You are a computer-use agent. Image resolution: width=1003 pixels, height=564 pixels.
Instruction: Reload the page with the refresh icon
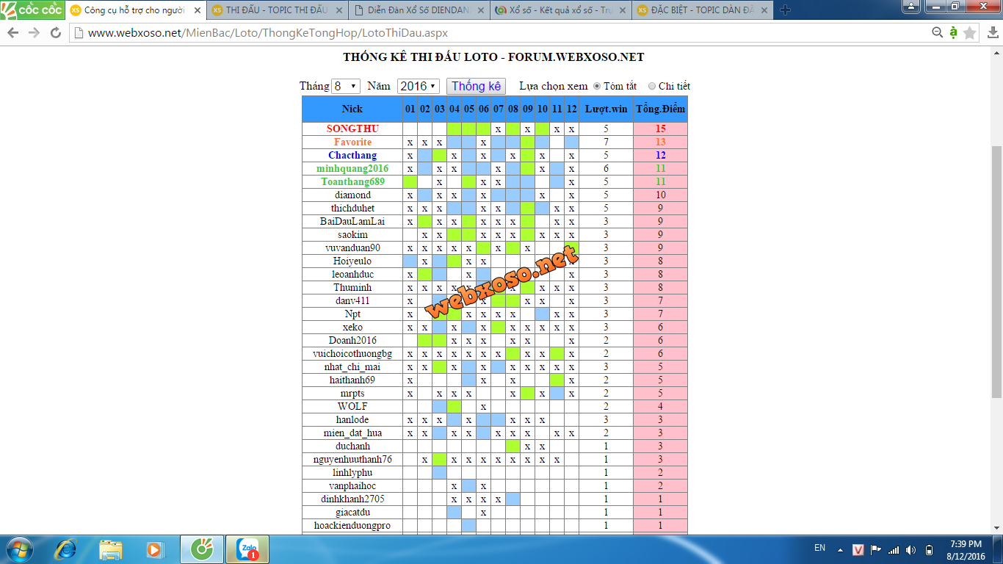click(x=55, y=33)
